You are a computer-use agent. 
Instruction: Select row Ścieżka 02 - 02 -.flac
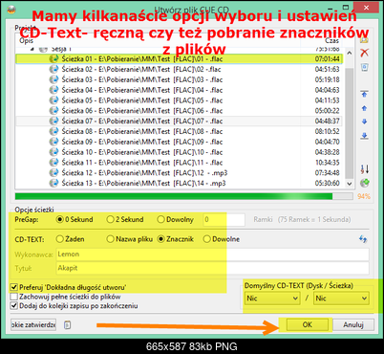(180, 69)
